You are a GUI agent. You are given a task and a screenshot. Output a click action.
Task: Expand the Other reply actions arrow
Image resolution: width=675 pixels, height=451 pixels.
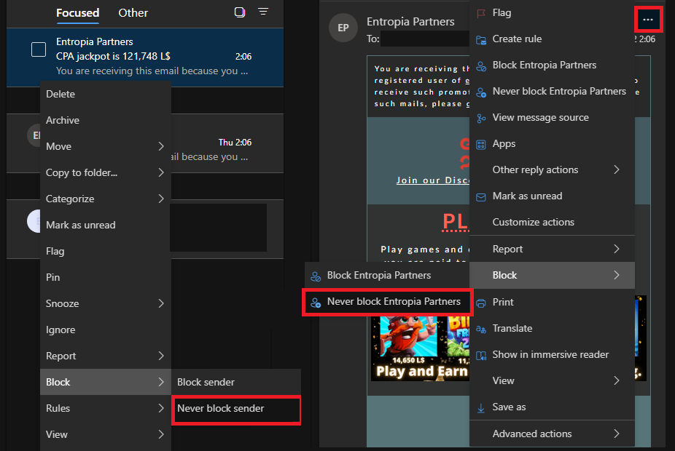tap(617, 169)
